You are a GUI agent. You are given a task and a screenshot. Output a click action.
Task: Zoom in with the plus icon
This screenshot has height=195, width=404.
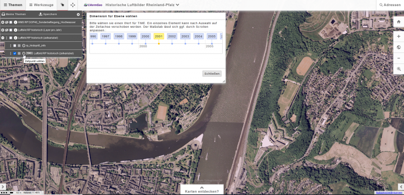[x=398, y=36]
